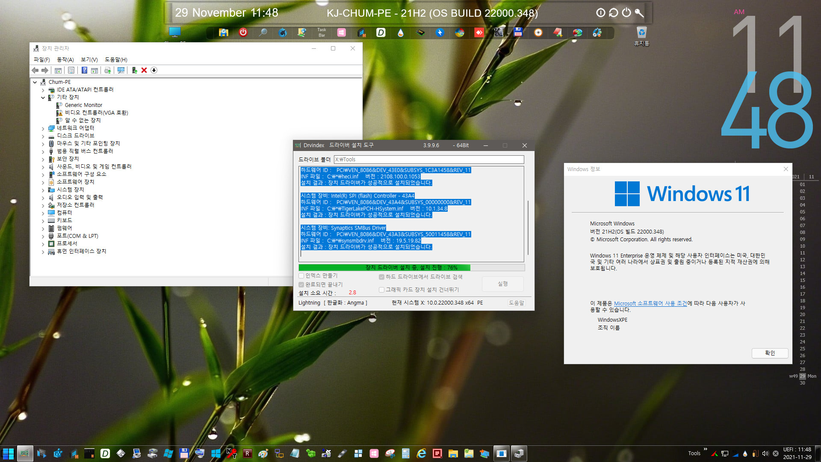821x462 pixels.
Task: Click the calculator icon on taskbar
Action: coord(405,453)
